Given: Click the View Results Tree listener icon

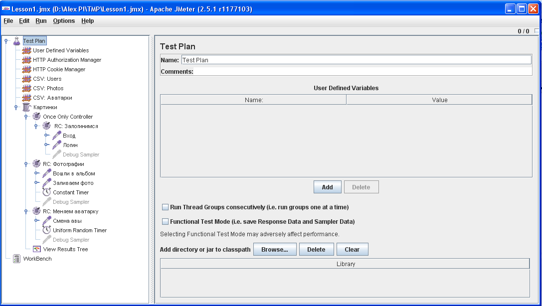Looking at the screenshot, I should pos(36,249).
